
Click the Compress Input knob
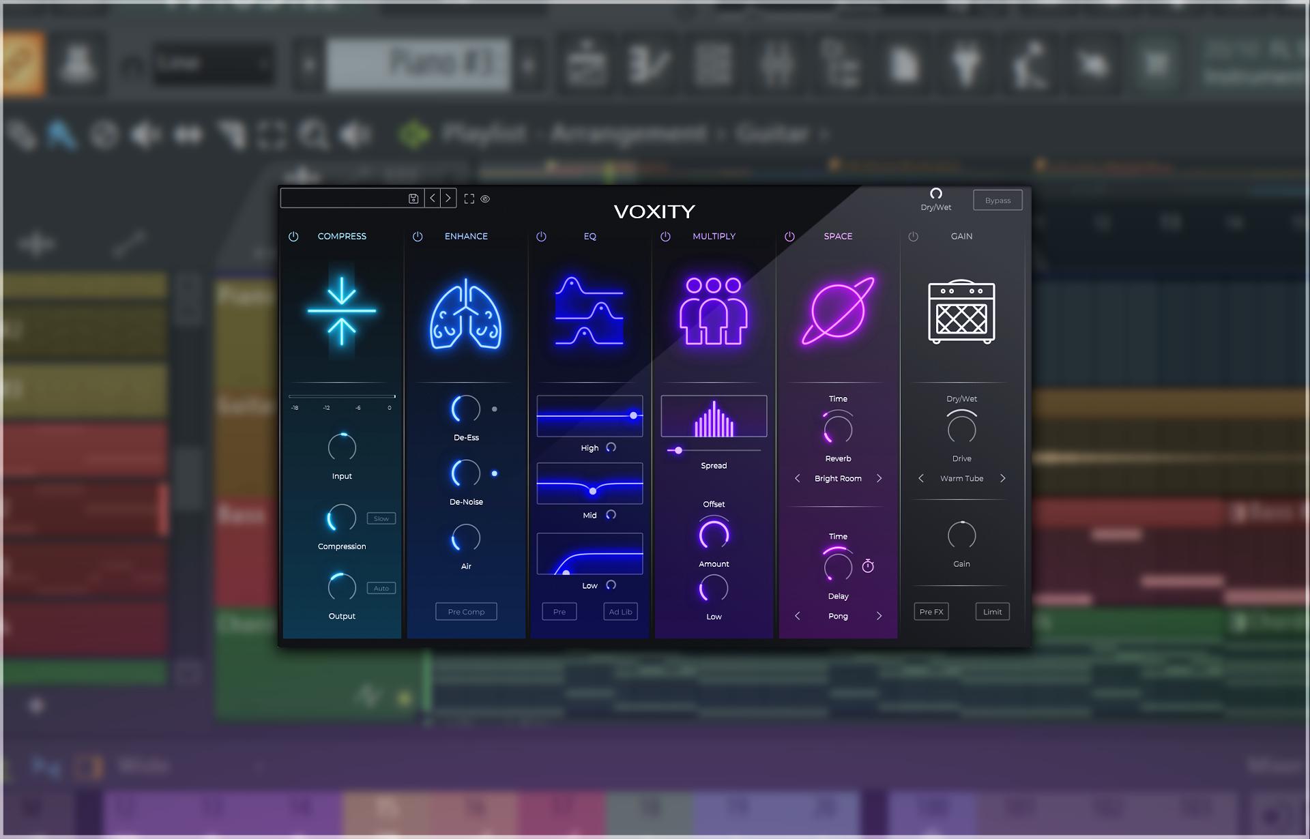(x=342, y=447)
